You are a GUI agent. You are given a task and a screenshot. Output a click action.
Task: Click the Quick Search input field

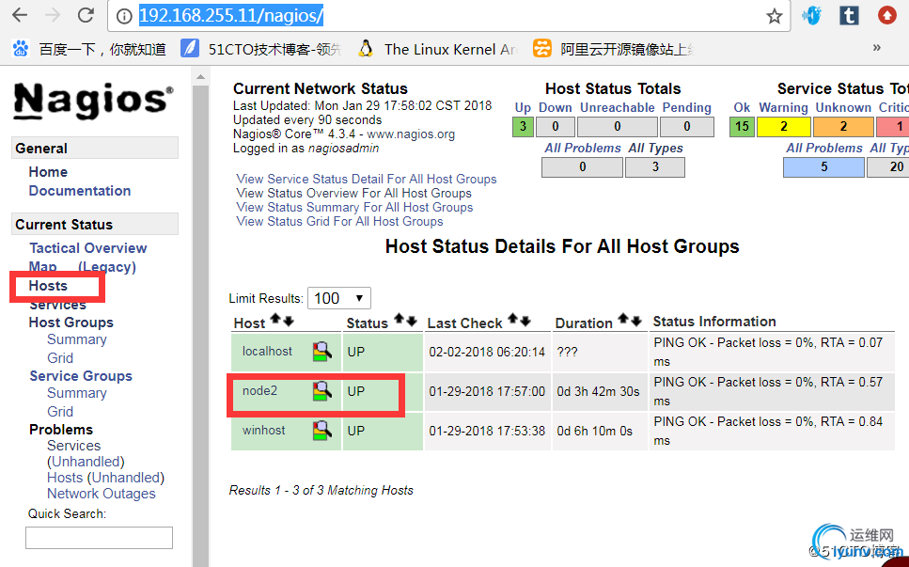[99, 538]
